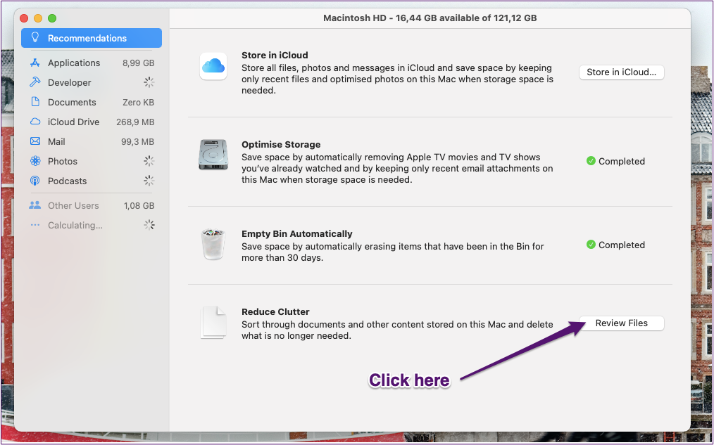This screenshot has width=714, height=445.
Task: Open Applications storage category
Action: (x=91, y=63)
